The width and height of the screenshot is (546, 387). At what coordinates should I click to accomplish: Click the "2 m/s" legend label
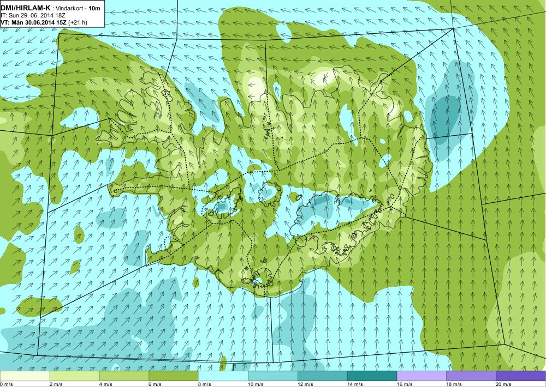click(56, 384)
